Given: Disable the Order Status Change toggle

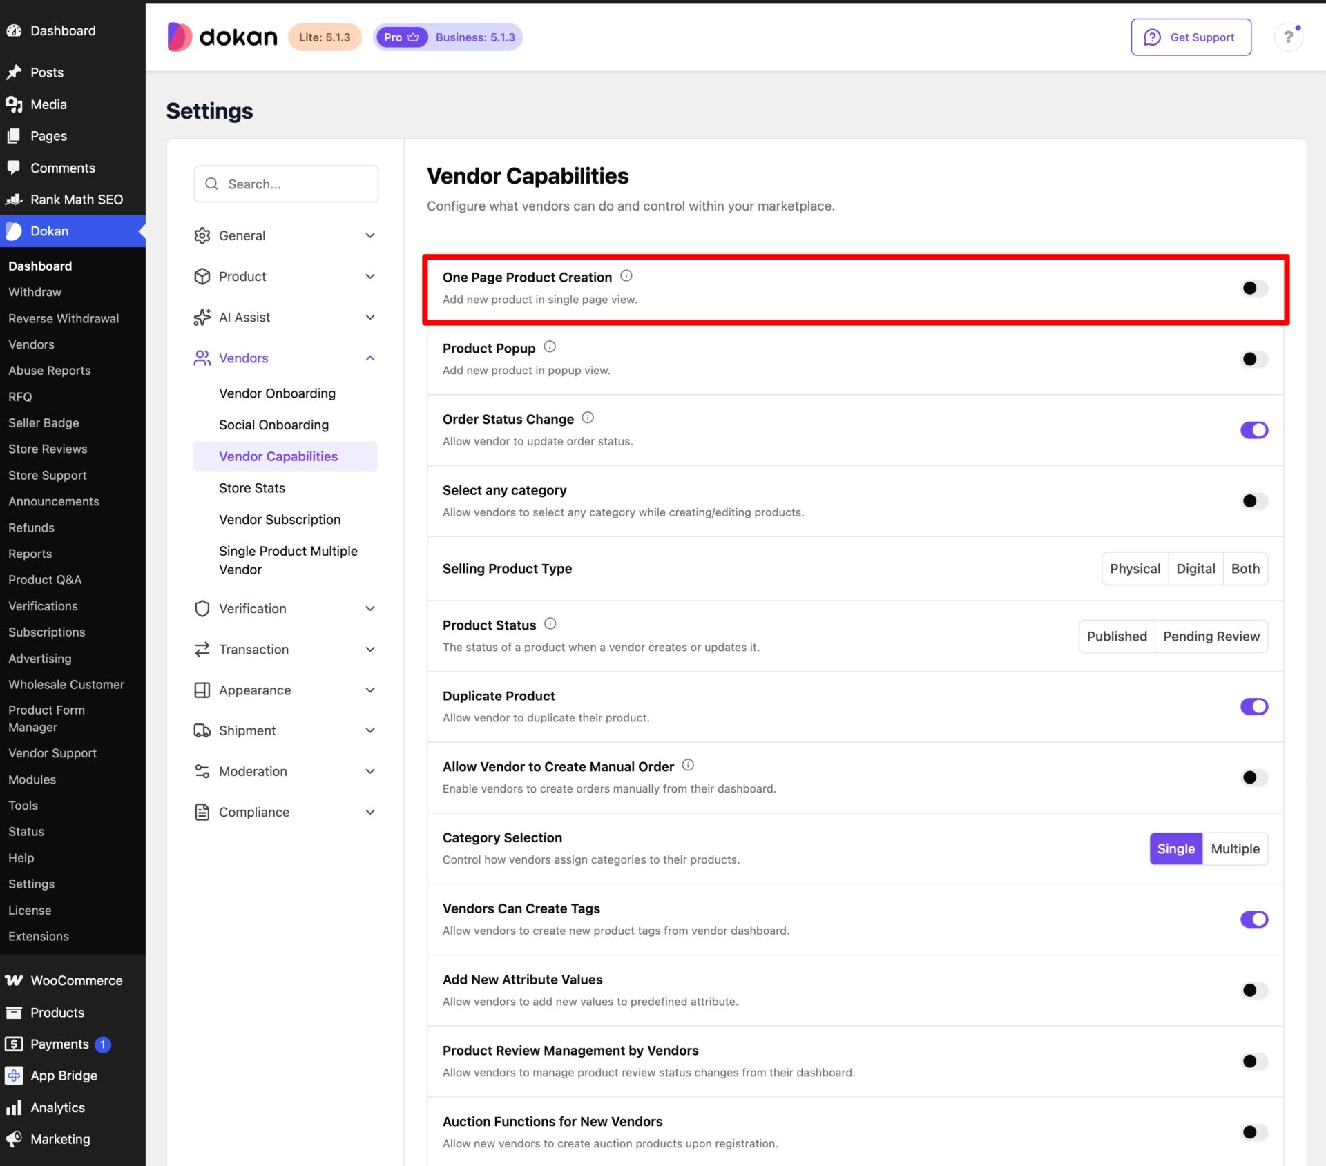Looking at the screenshot, I should point(1254,431).
